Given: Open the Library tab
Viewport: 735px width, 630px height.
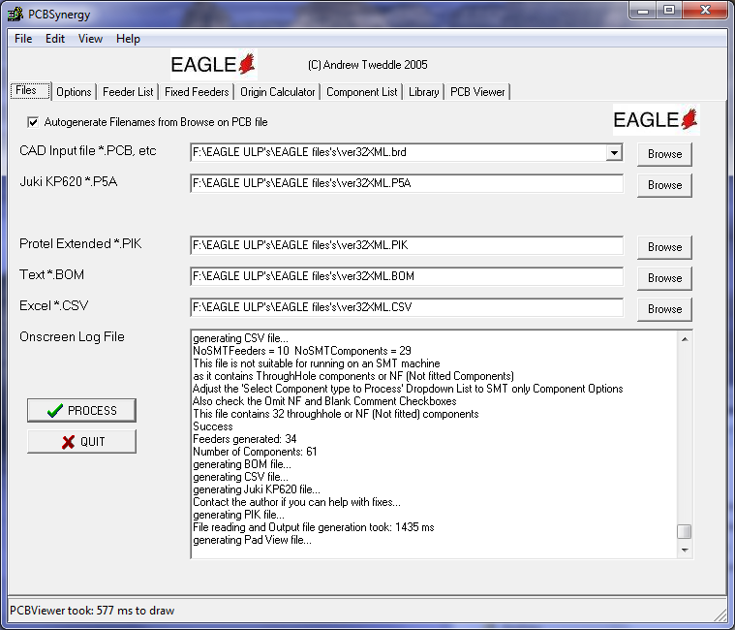Looking at the screenshot, I should tap(424, 92).
